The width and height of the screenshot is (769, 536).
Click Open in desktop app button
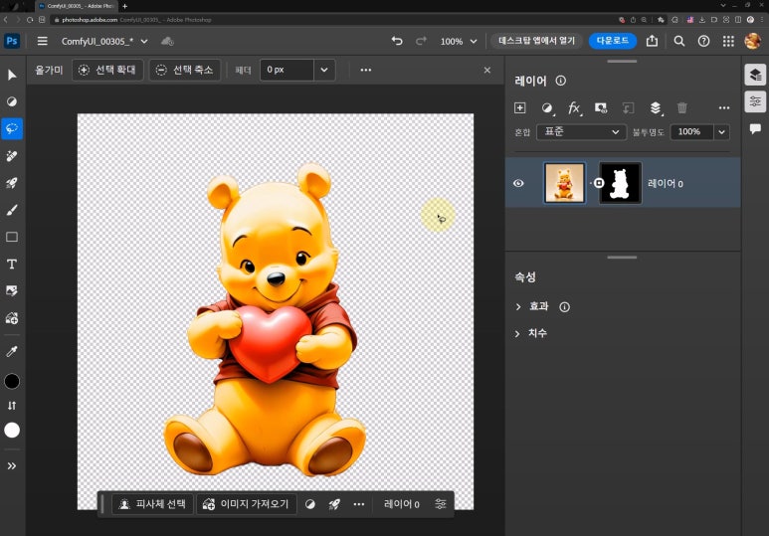[x=536, y=41]
